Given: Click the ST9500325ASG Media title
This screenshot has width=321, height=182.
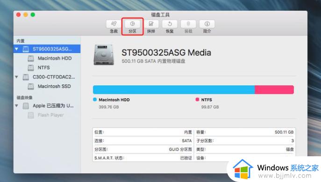Looking at the screenshot, I should tap(166, 53).
